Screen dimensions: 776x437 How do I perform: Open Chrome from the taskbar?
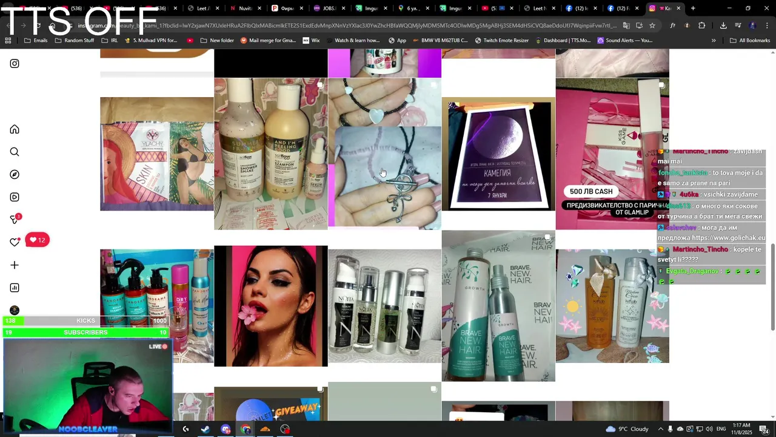click(x=246, y=429)
